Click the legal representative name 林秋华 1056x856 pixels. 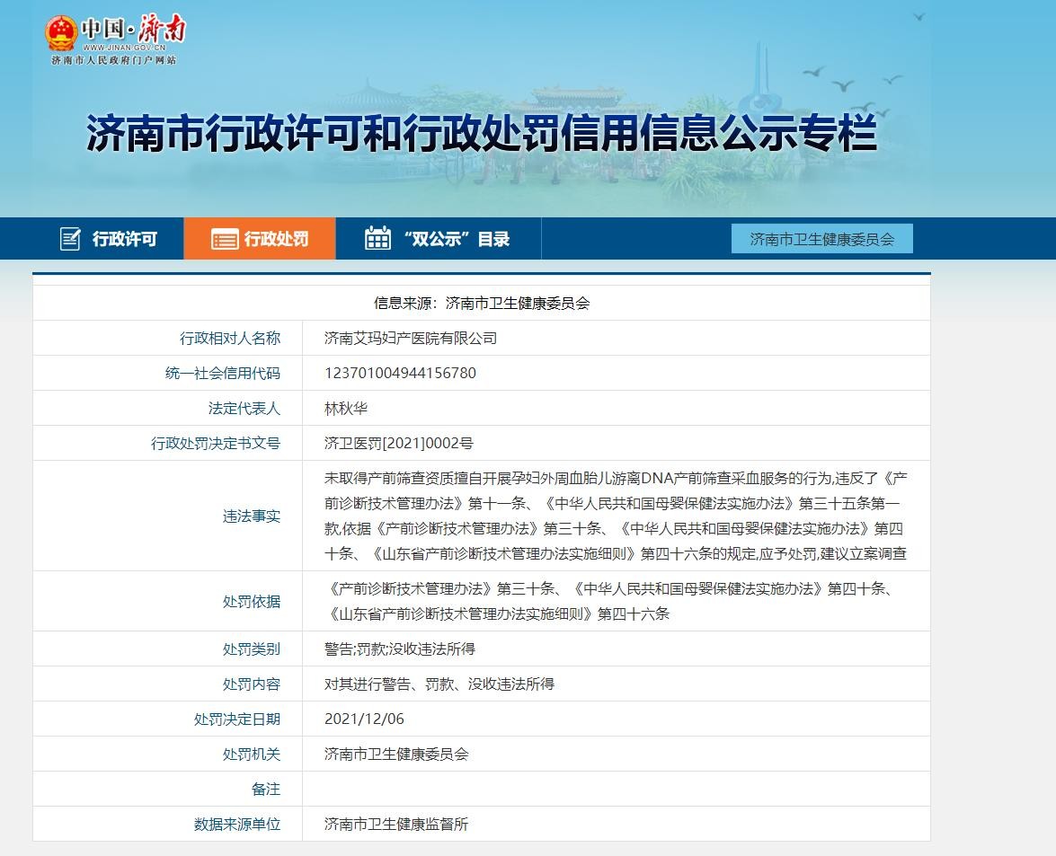tap(346, 409)
